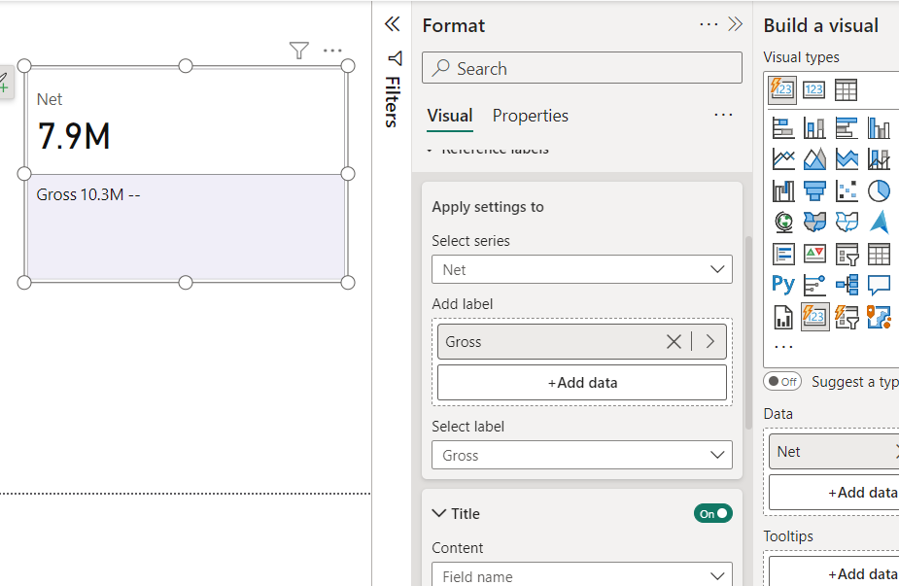899x586 pixels.
Task: Click the Net label above 7.9M
Action: tap(50, 100)
